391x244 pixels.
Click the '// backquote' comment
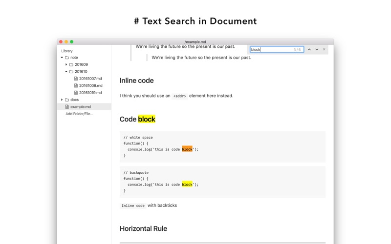point(136,173)
